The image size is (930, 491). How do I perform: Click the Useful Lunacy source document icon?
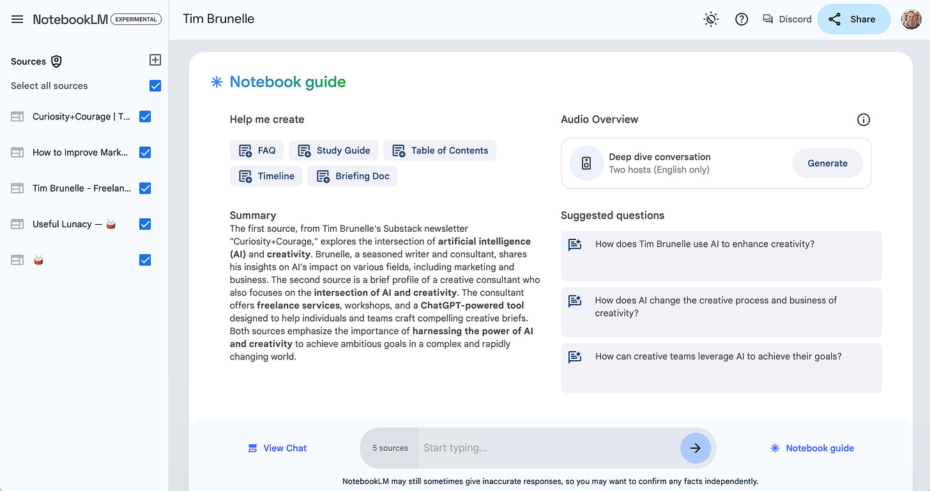[17, 224]
